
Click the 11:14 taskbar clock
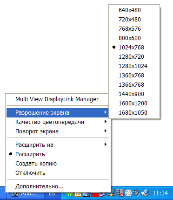click(x=160, y=193)
